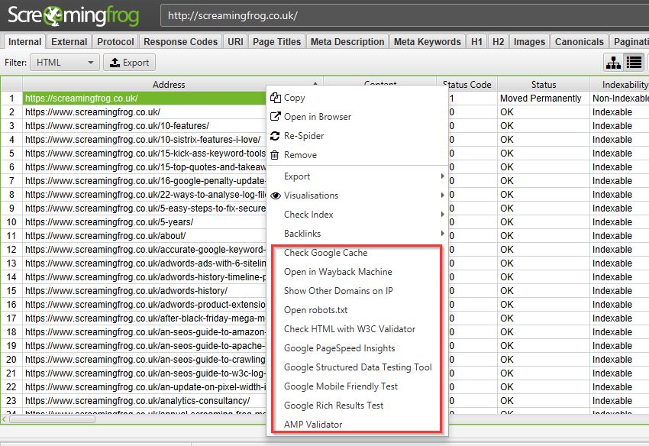Click the Copy icon in context menu

click(x=275, y=98)
